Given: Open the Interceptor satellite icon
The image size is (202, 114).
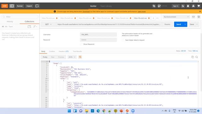Looking at the screenshot, I should (154, 6).
